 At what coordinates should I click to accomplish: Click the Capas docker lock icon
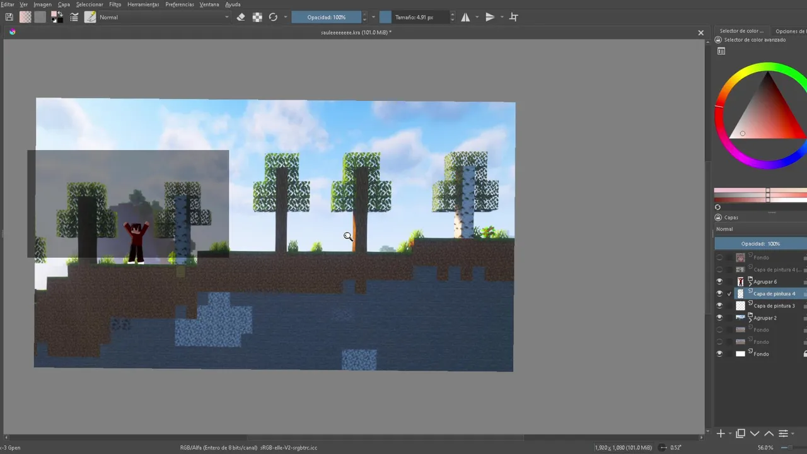[718, 218]
